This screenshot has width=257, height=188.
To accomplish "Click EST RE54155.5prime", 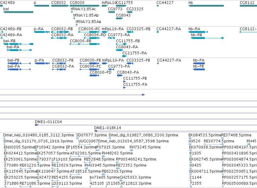I will (67, 177).
